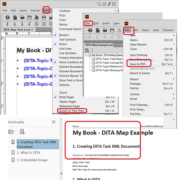
Task: Open Edit menu in DITA-Map-Example window
Action: point(96,23)
